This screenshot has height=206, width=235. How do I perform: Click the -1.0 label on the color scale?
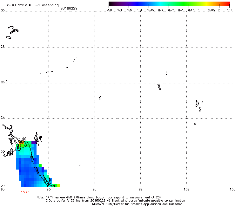pos(118,10)
